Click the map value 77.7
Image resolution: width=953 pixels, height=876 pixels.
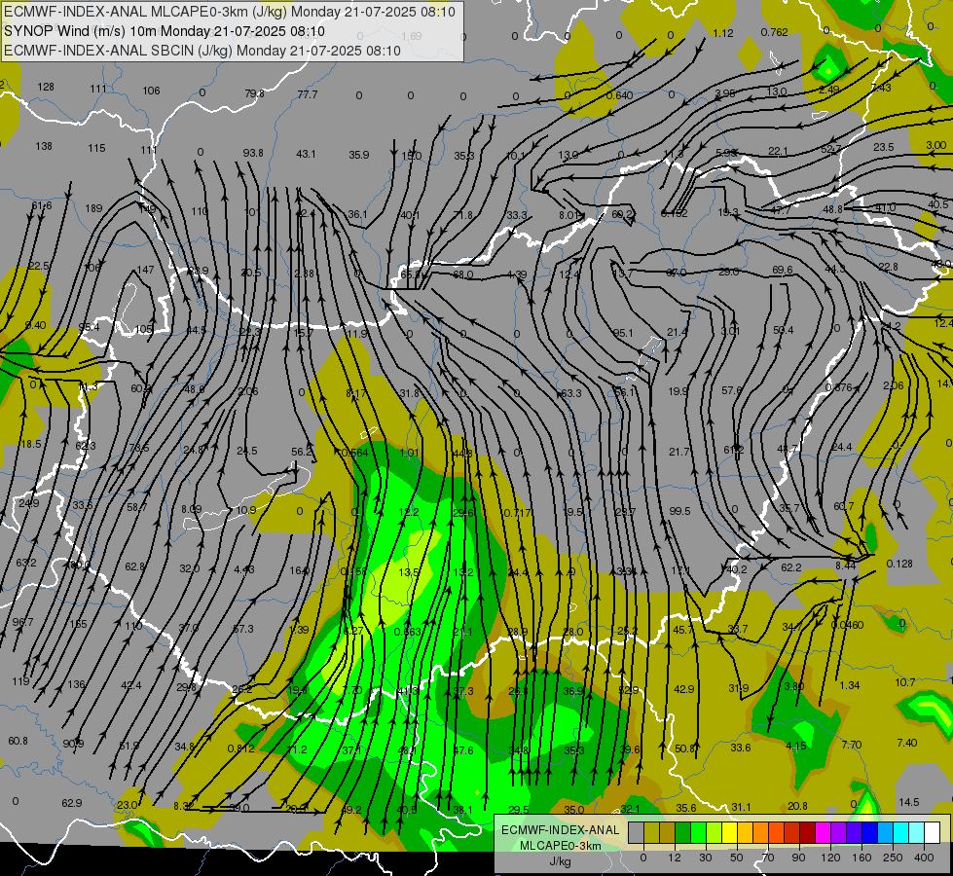[x=308, y=94]
